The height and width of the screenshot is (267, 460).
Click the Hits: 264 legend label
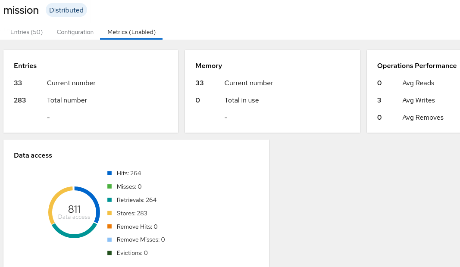point(129,173)
